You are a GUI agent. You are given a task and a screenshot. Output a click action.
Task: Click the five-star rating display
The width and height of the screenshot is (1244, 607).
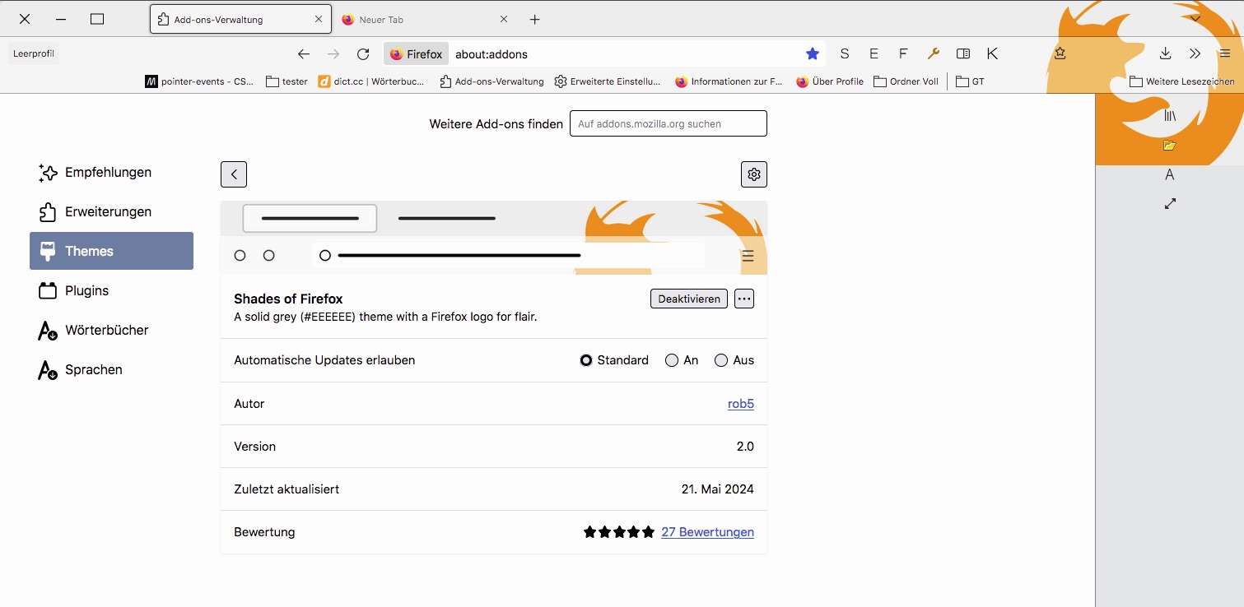coord(619,532)
